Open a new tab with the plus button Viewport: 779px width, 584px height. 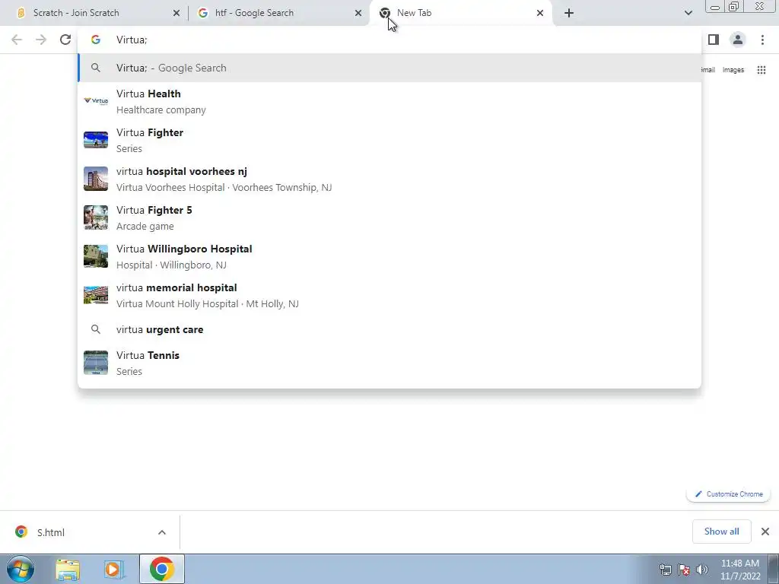tap(569, 13)
